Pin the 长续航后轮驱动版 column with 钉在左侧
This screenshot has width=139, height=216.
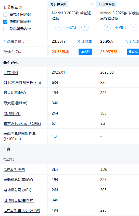point(106,4)
